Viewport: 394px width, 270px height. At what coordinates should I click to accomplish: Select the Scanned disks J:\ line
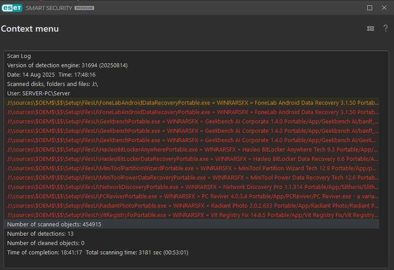click(x=192, y=84)
